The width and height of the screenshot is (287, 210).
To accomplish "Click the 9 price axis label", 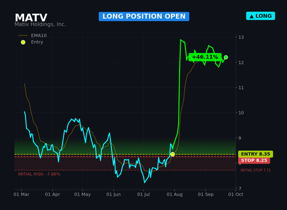I will pos(240,138).
